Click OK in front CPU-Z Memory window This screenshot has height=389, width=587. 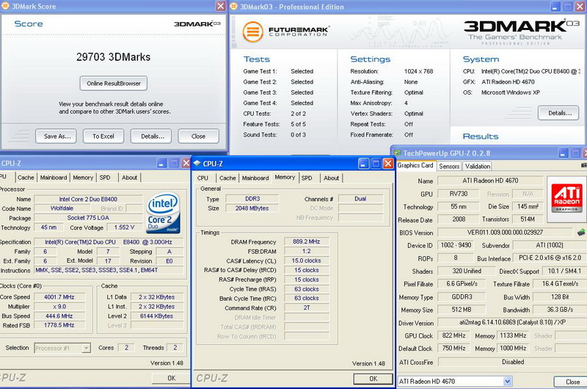coord(373,379)
